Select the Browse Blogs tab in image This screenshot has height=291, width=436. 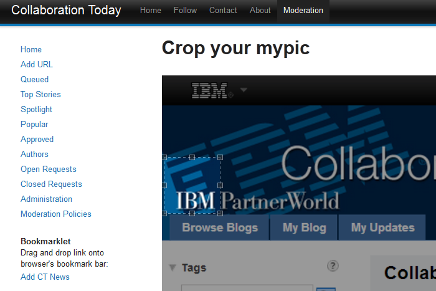(x=220, y=227)
